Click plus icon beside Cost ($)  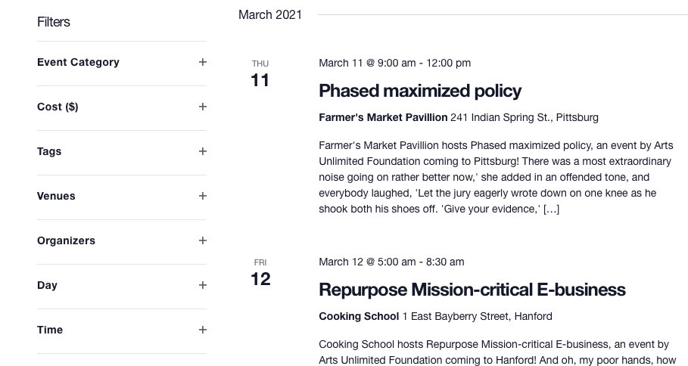202,107
